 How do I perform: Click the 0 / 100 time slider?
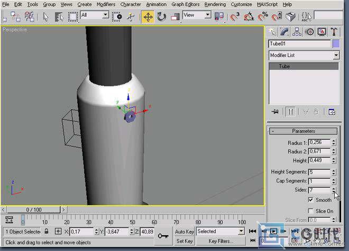click(x=34, y=210)
